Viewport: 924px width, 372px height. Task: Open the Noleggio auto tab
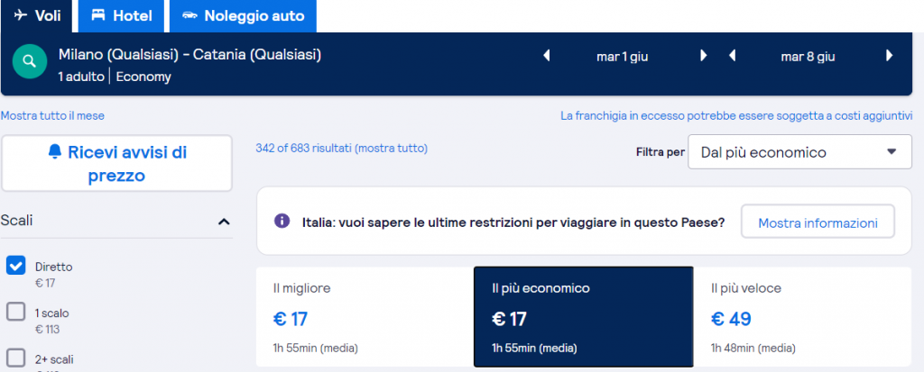(x=243, y=16)
